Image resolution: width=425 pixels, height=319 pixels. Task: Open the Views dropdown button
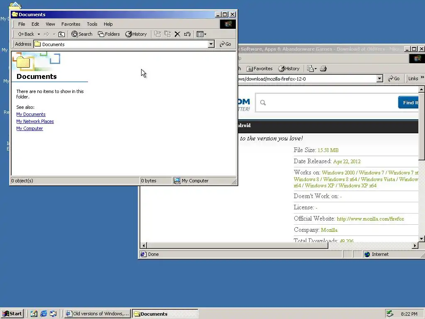coord(201,34)
